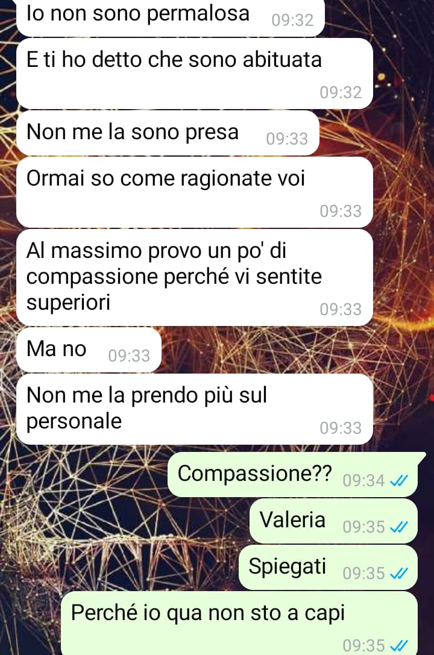This screenshot has height=655, width=434.
Task: Tap the 'Ma no' message bubble
Action: [x=89, y=349]
